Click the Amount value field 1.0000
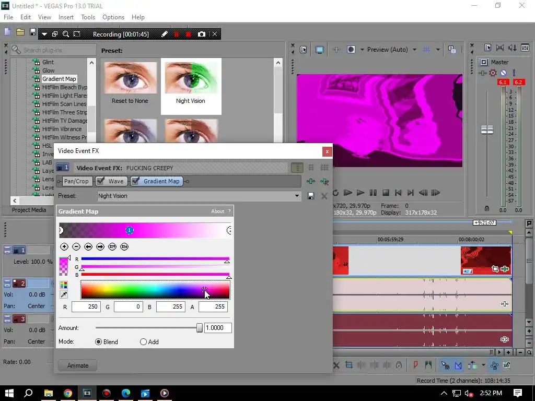This screenshot has width=535, height=401. (x=218, y=328)
